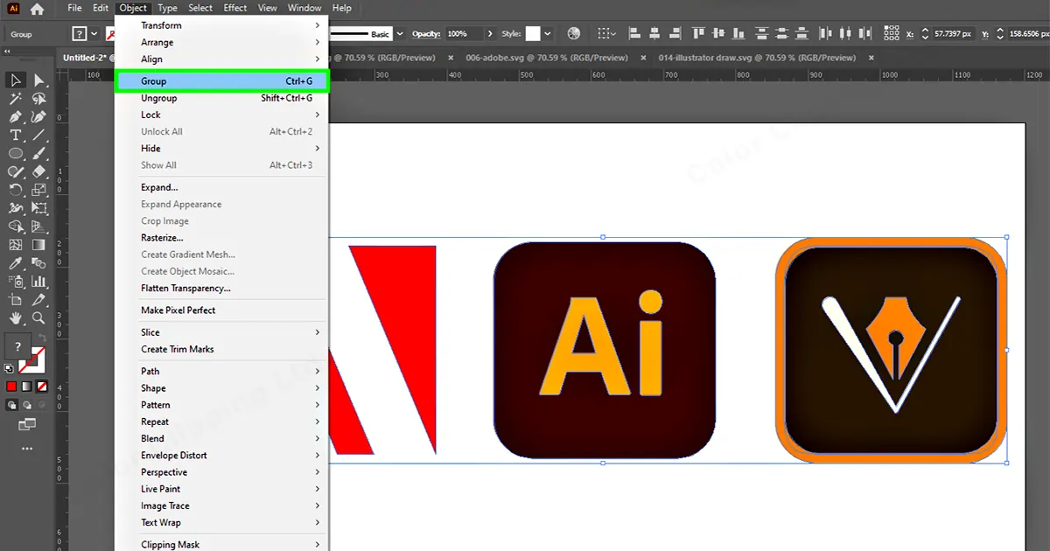The width and height of the screenshot is (1050, 551).
Task: Select the Magic Wand tool
Action: click(16, 99)
